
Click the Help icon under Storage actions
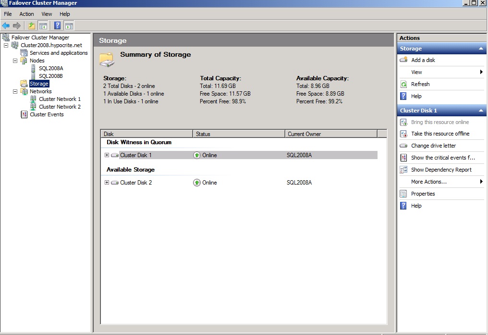click(x=403, y=96)
